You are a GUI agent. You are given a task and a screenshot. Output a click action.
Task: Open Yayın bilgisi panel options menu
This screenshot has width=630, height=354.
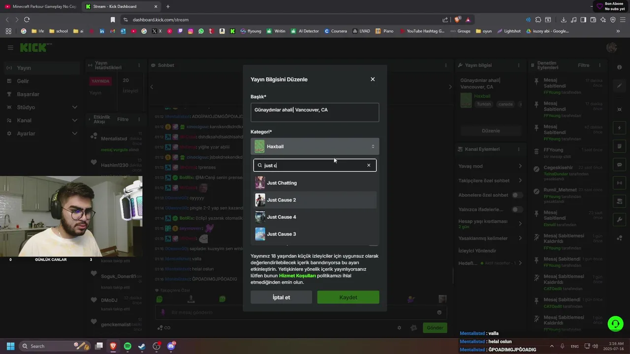pos(518,65)
